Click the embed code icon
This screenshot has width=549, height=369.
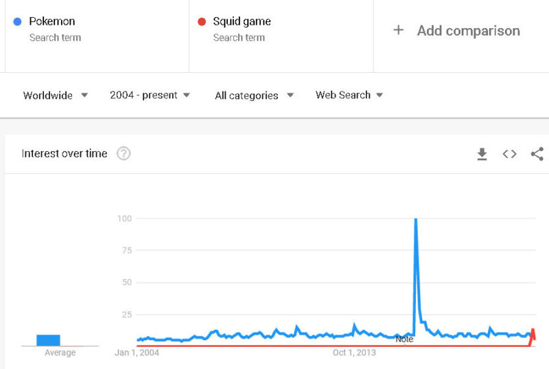509,154
